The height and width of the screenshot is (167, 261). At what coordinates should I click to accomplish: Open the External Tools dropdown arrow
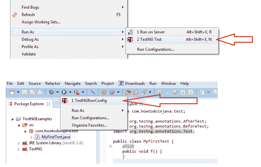pos(83,92)
